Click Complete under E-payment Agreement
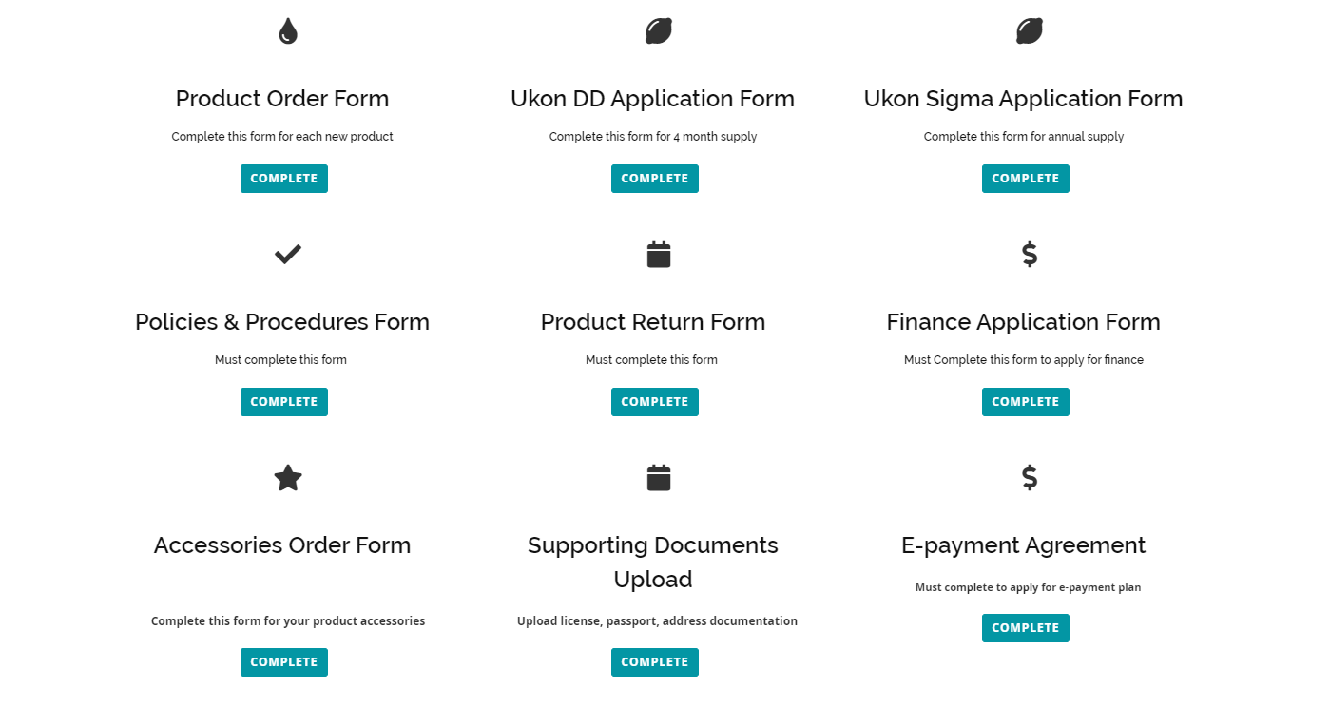Viewport: 1330px width, 706px height. (1025, 628)
